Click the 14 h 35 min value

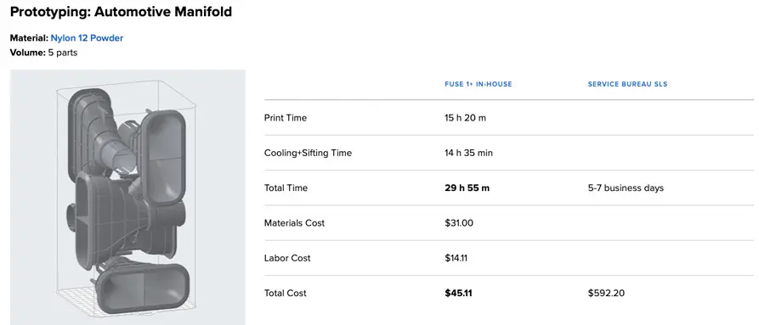[468, 153]
